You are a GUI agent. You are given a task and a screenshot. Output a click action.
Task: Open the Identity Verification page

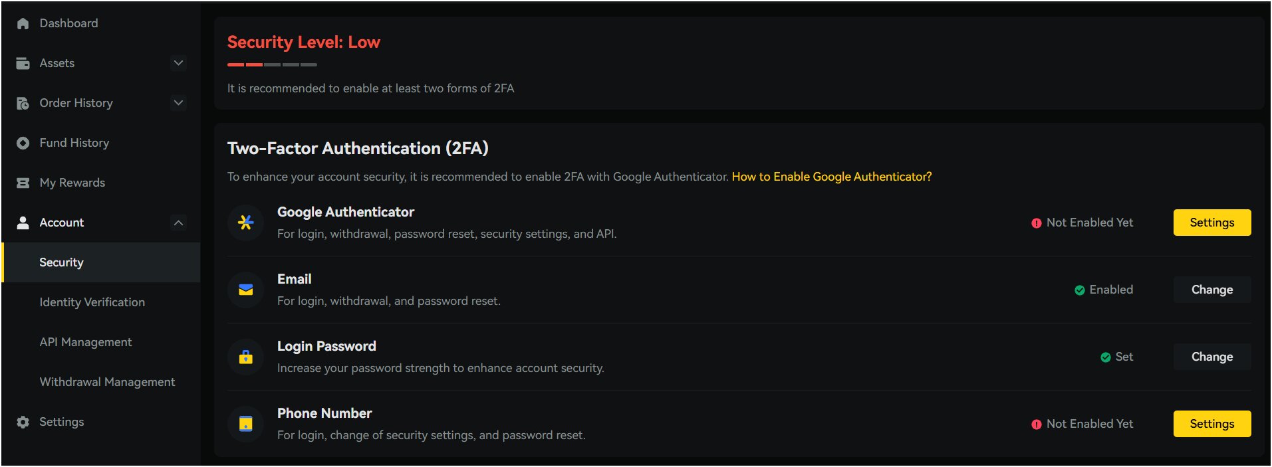point(92,302)
